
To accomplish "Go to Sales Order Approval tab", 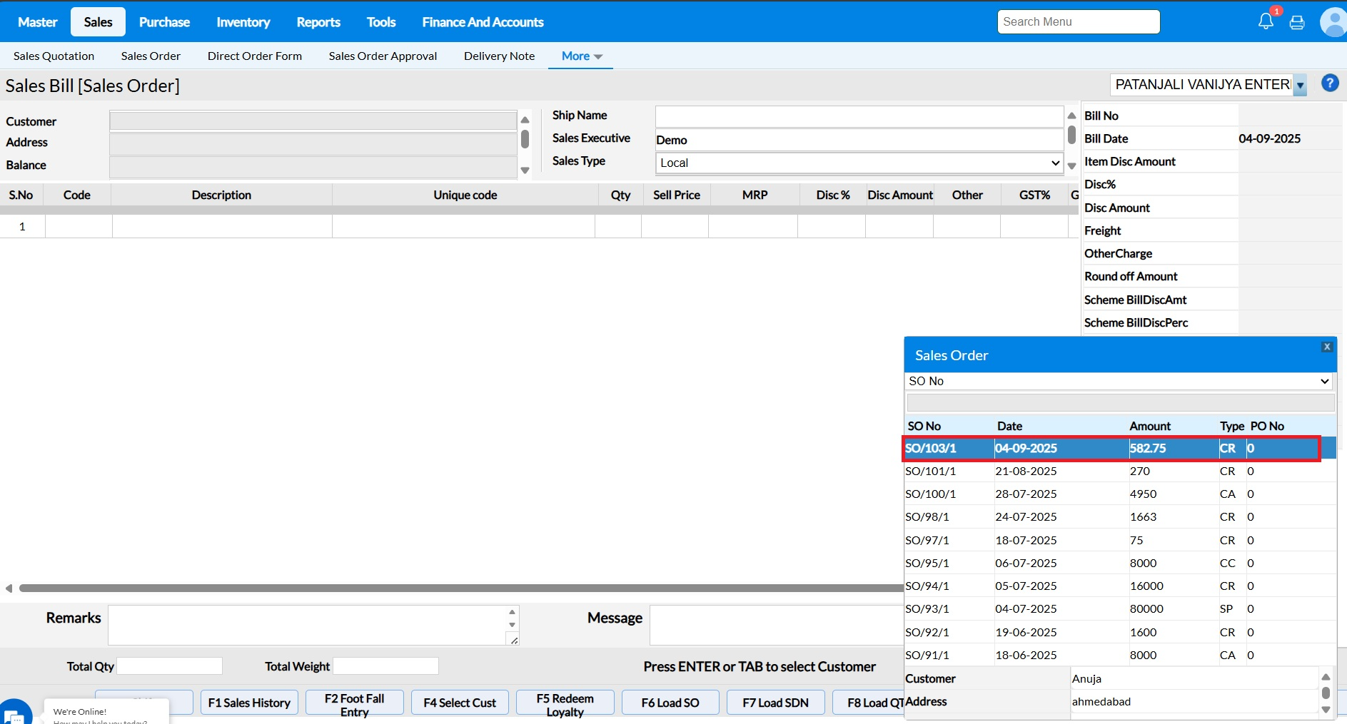I will coord(383,56).
